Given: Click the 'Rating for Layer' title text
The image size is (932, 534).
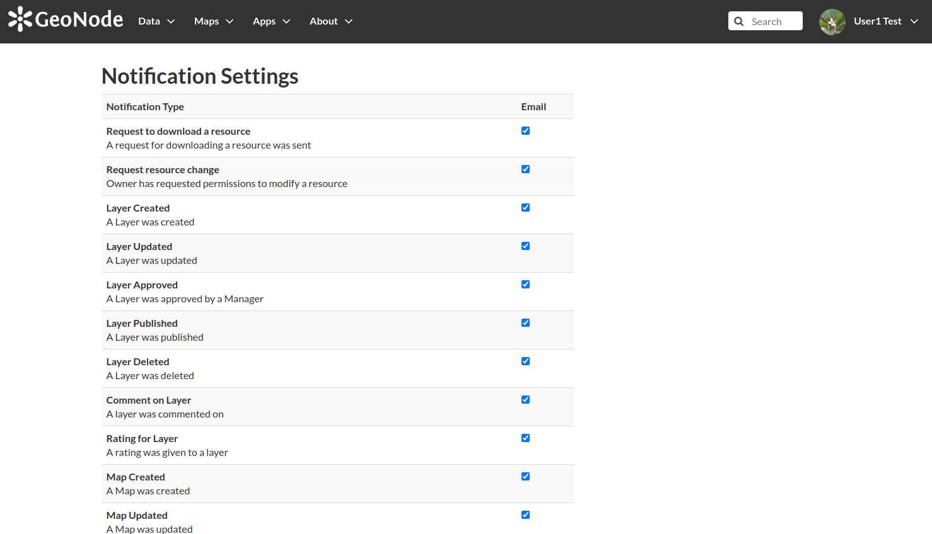Looking at the screenshot, I should pyautogui.click(x=142, y=439).
